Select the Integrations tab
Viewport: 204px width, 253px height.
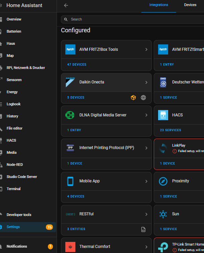159,5
